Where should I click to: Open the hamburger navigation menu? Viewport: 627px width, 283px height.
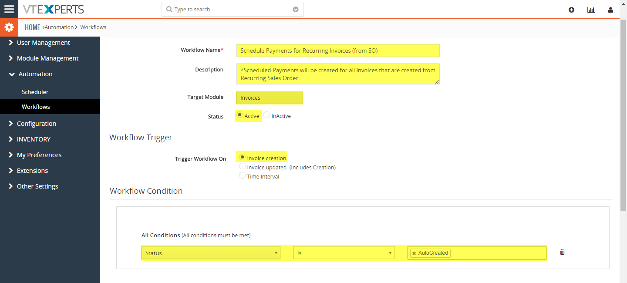click(9, 9)
